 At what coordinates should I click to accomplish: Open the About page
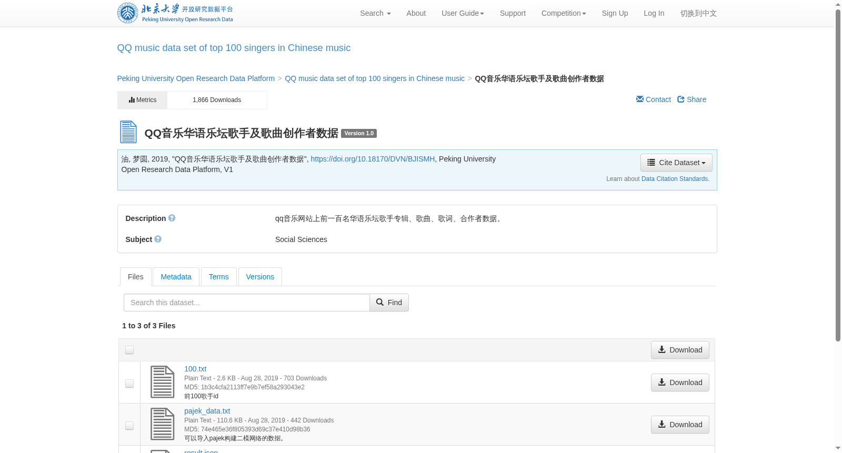pyautogui.click(x=416, y=13)
